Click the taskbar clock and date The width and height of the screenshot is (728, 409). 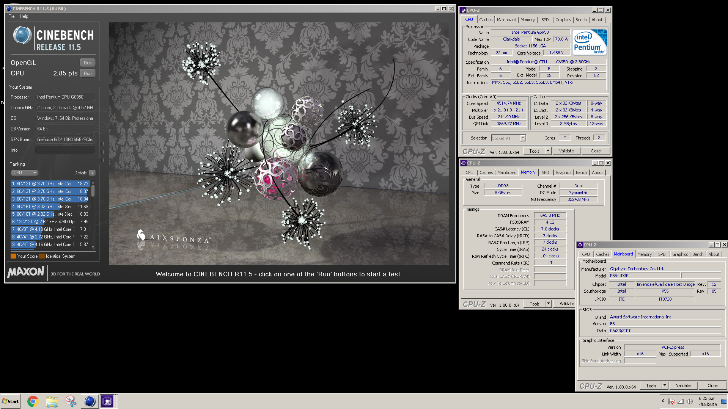pos(708,401)
